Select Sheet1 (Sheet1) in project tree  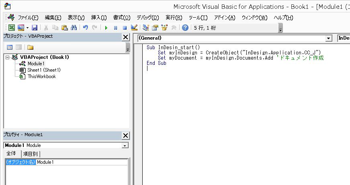tap(44, 70)
